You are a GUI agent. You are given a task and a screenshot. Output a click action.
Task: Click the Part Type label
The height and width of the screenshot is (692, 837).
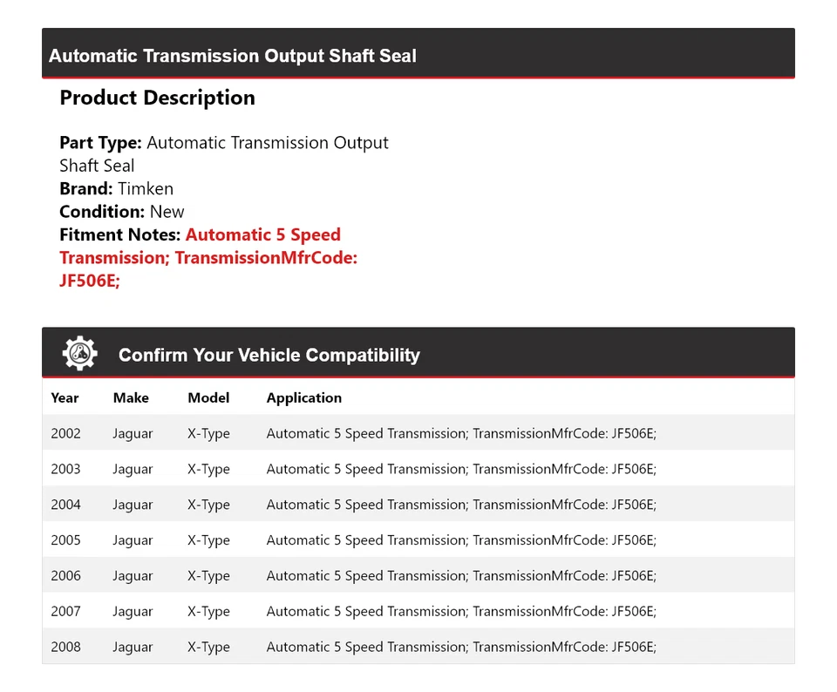(100, 143)
